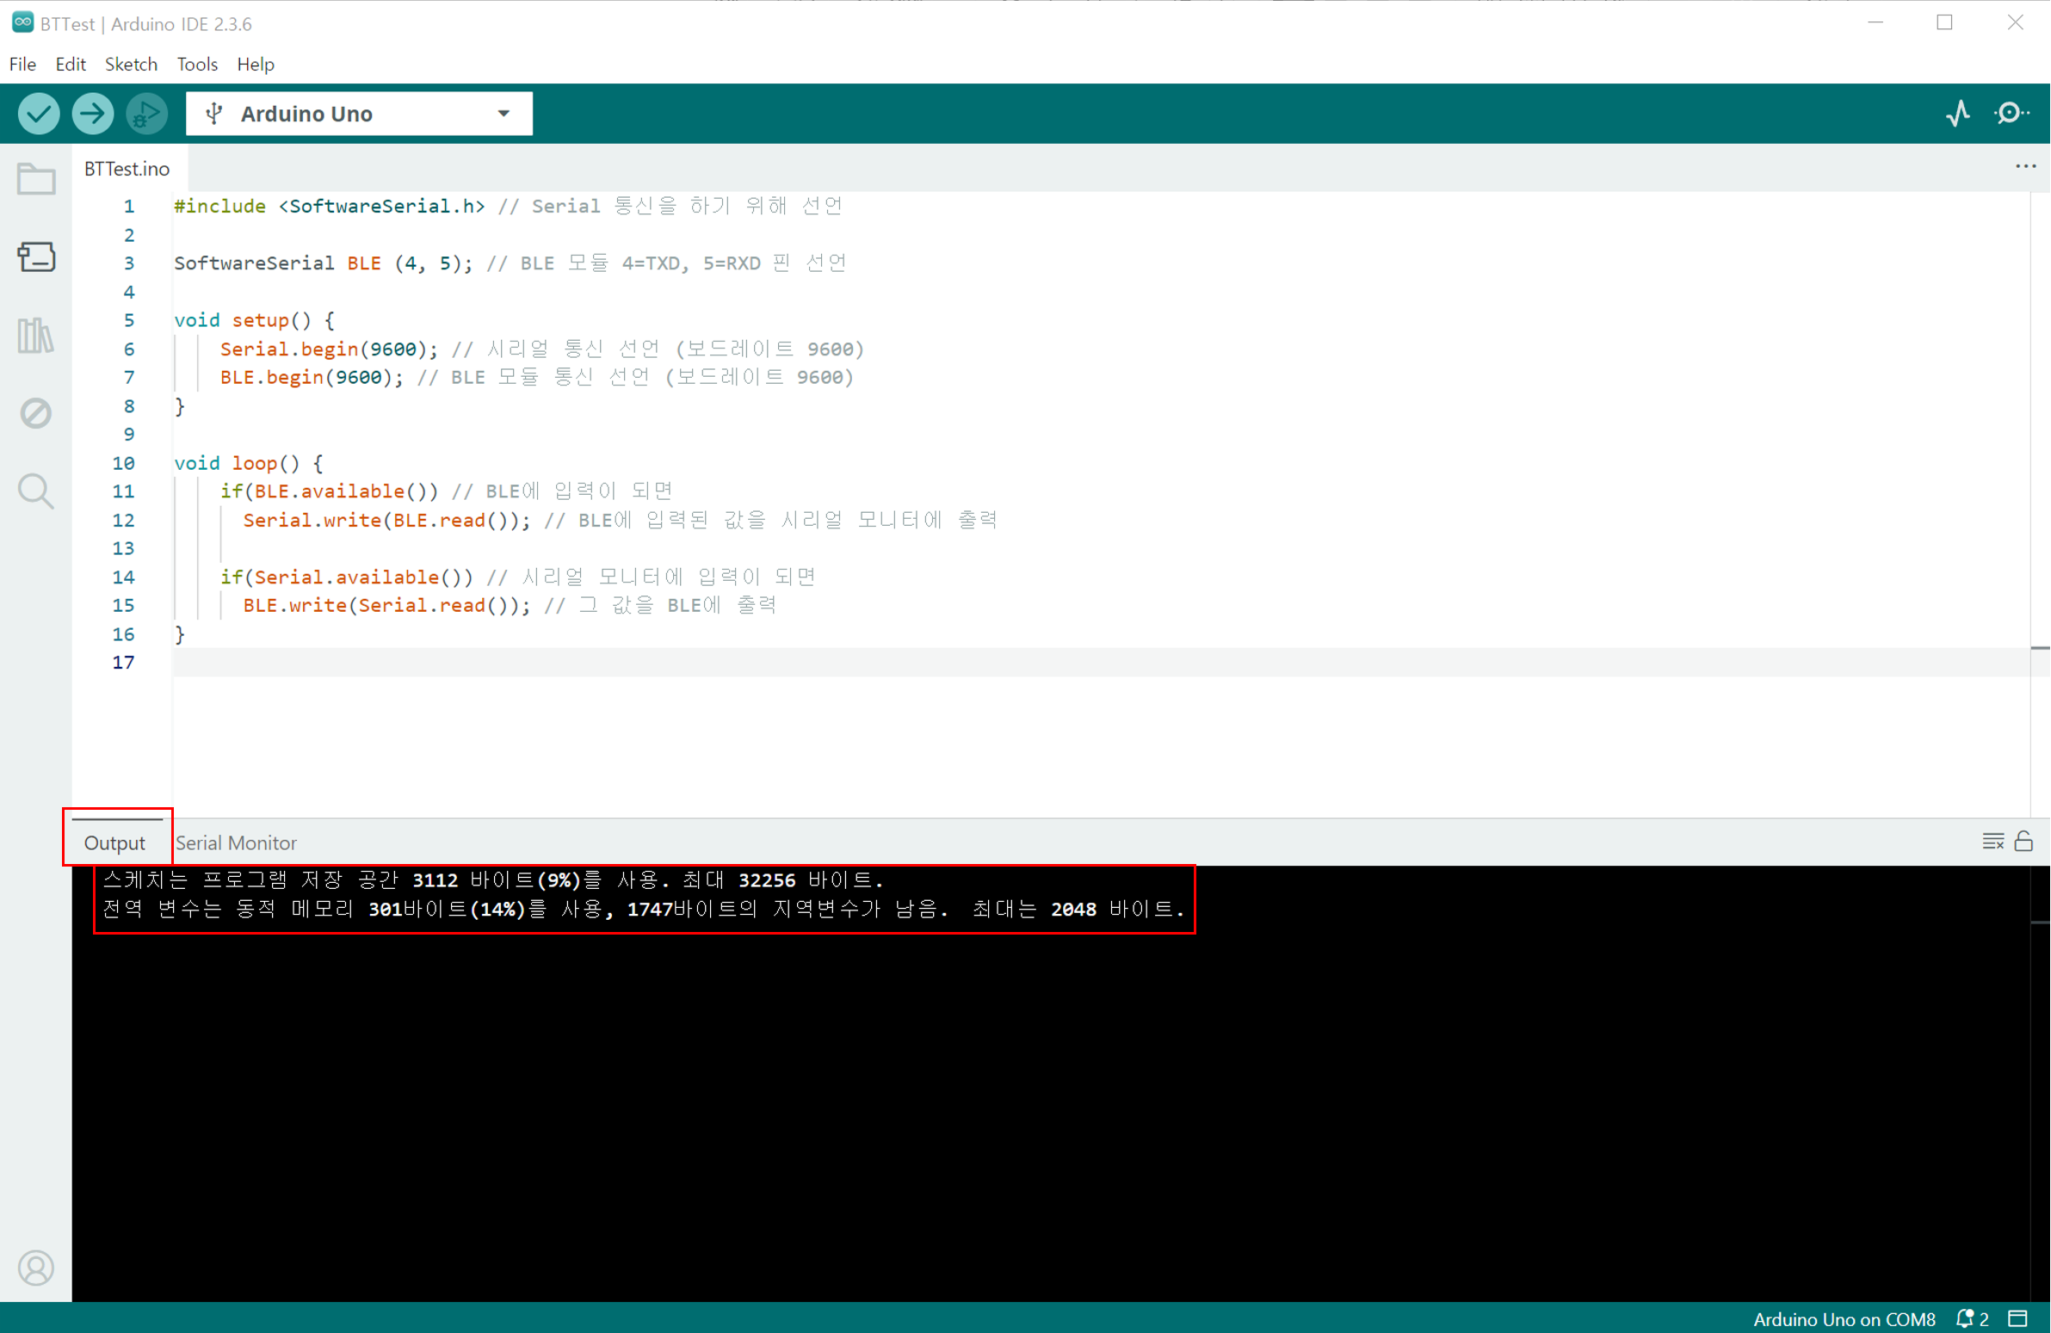Click the Upload arrow button
Screen dimensions: 2051x1333
(x=92, y=114)
